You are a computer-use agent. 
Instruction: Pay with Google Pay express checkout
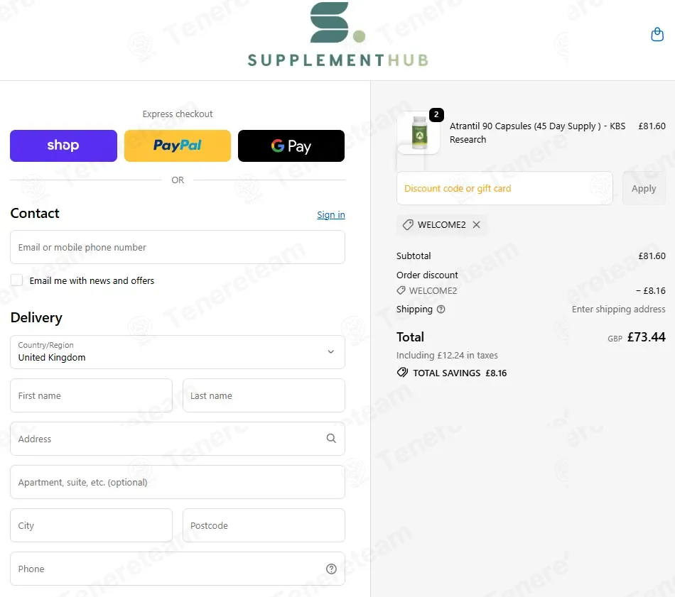click(x=291, y=146)
